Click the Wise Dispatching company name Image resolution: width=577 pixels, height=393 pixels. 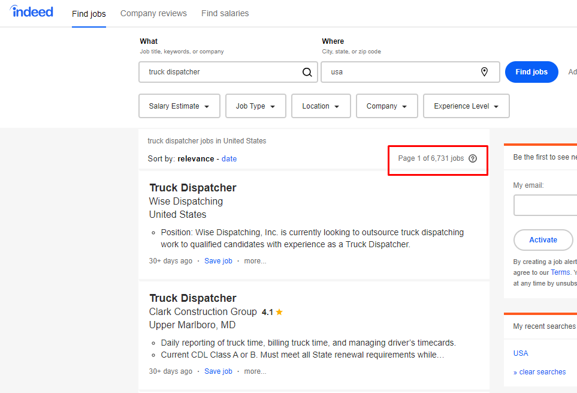coord(186,202)
